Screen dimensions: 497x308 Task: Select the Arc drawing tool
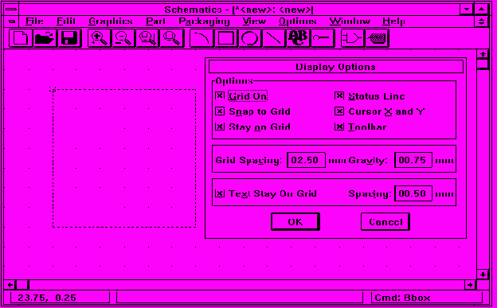(x=202, y=38)
